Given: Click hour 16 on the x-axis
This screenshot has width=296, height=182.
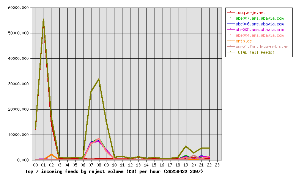Looking at the screenshot, I should [162, 165].
